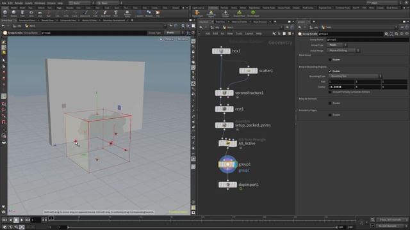
Task: Toggle Keep in Bounding Regions Enable checkbox
Action: pyautogui.click(x=330, y=71)
